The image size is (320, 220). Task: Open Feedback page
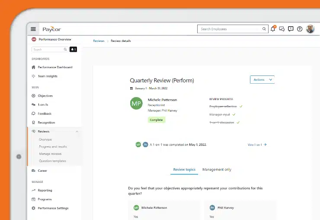[x=45, y=113]
